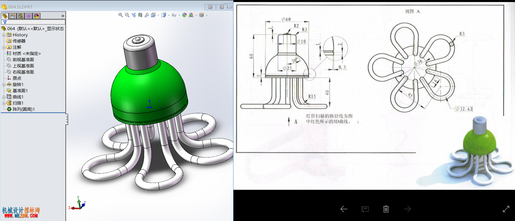
Task: Open Edit Appearance color ball
Action: click(185, 15)
